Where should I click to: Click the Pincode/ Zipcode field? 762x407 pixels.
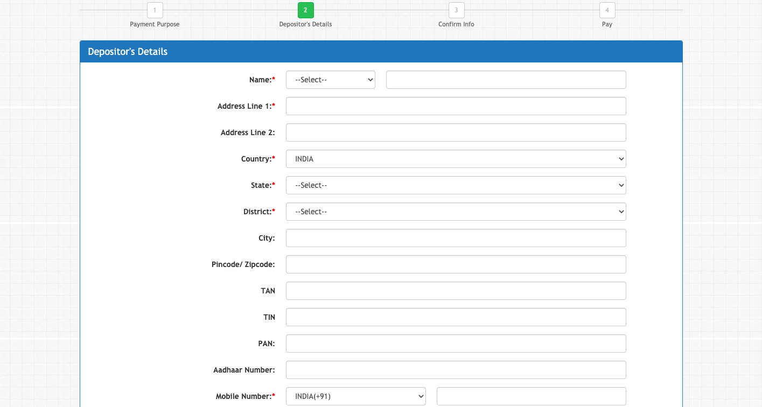(x=456, y=264)
